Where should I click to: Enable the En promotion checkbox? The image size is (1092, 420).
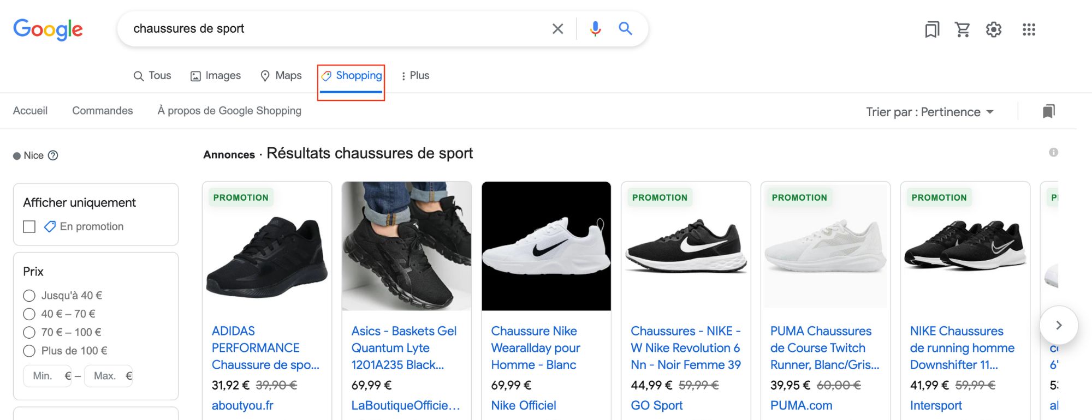29,226
